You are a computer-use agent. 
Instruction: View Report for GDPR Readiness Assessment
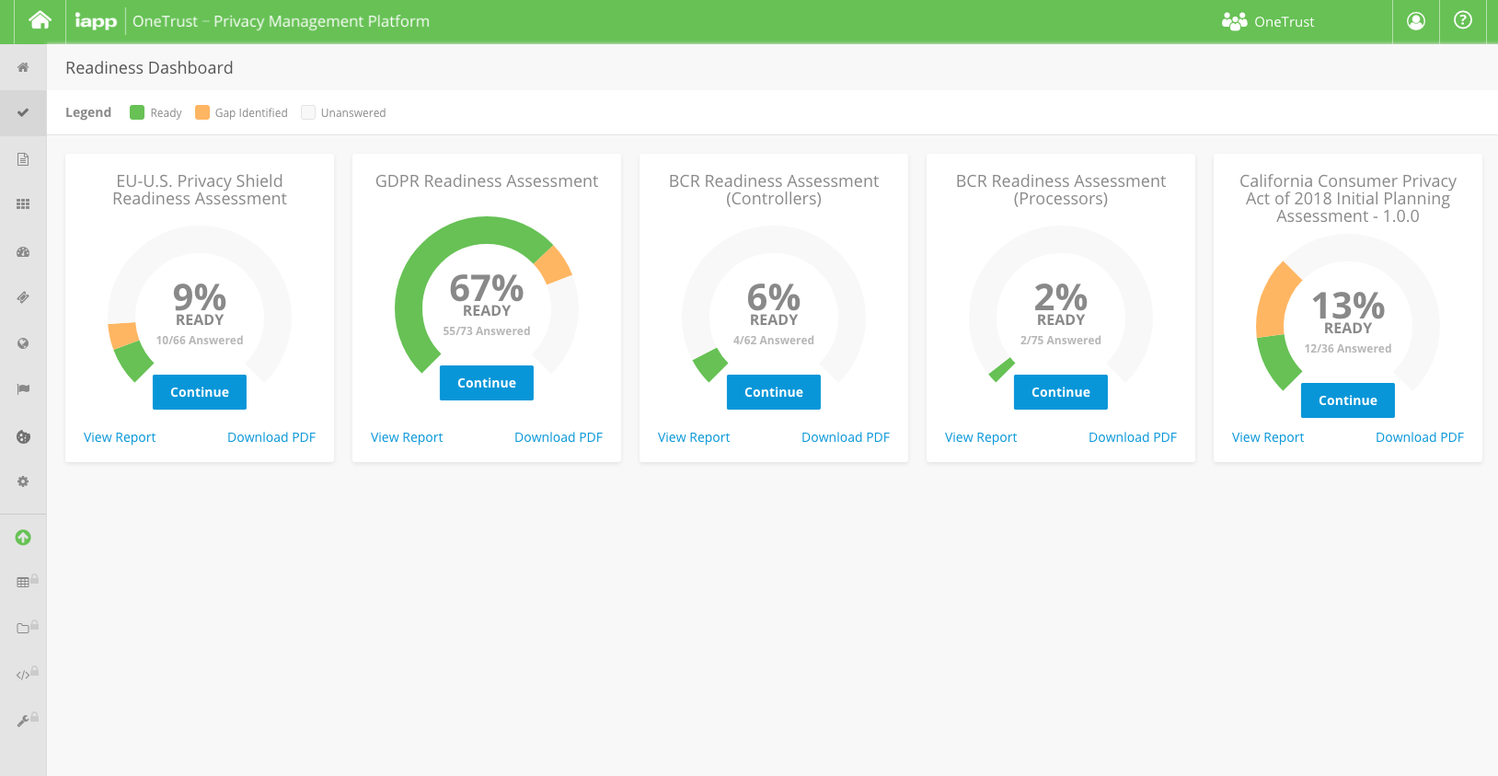point(407,437)
